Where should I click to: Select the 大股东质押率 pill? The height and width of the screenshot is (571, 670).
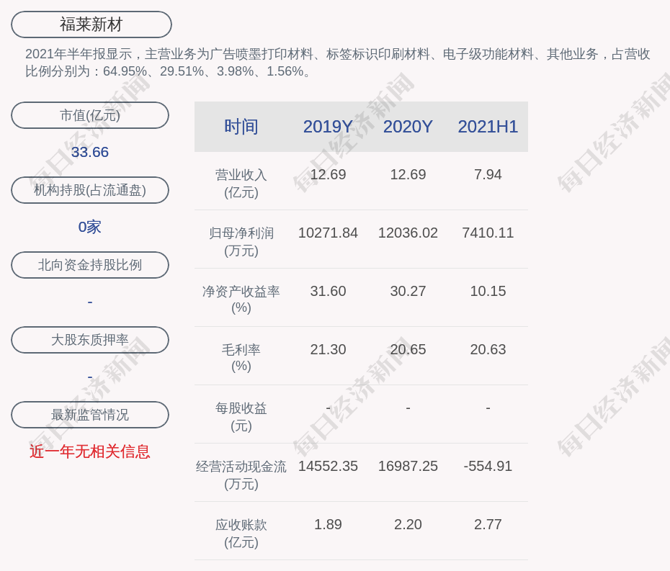tap(90, 340)
